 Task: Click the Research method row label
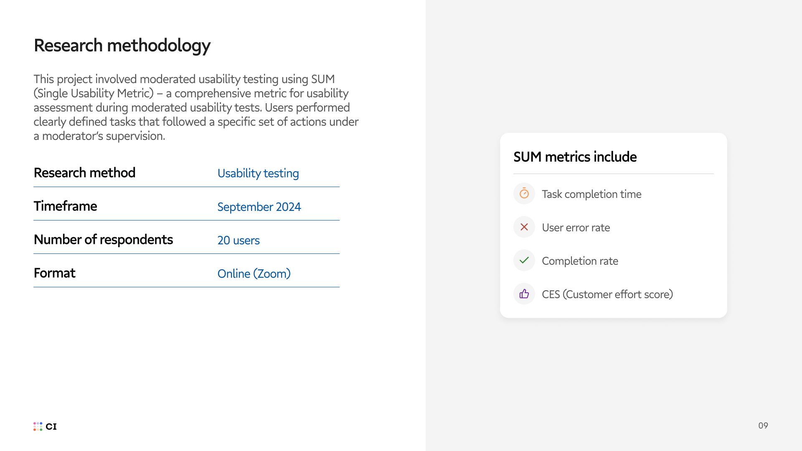(84, 173)
